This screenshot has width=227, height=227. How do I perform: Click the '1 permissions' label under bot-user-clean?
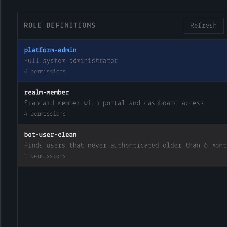[x=45, y=156]
